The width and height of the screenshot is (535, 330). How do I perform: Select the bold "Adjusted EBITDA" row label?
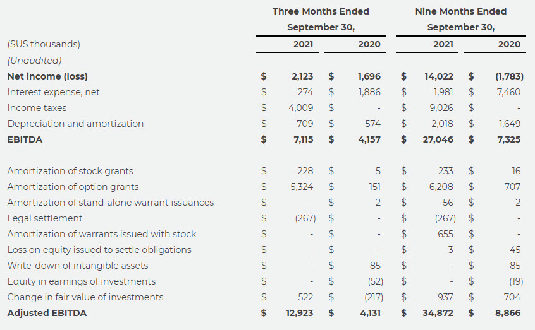[x=47, y=313]
